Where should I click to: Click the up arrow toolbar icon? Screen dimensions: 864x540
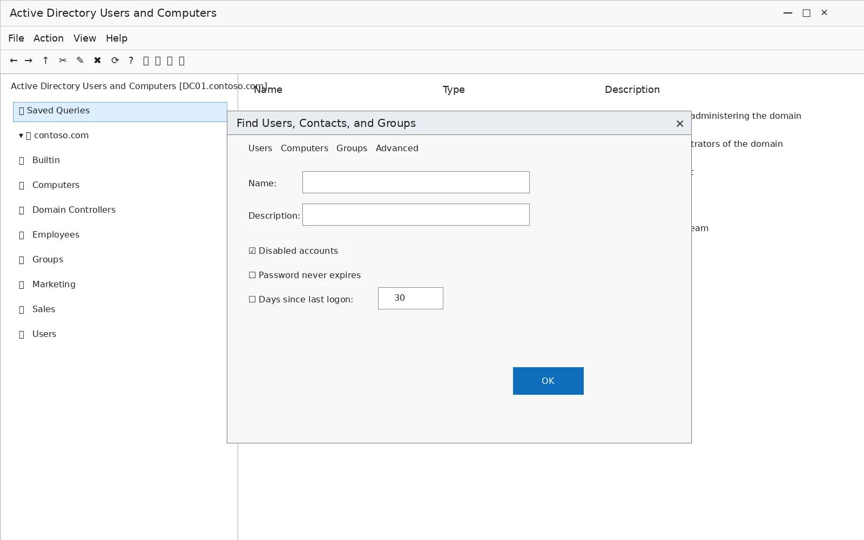(45, 60)
